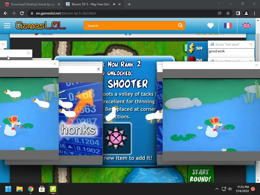Click the address bar URL
The width and height of the screenshot is (260, 195).
[66, 13]
